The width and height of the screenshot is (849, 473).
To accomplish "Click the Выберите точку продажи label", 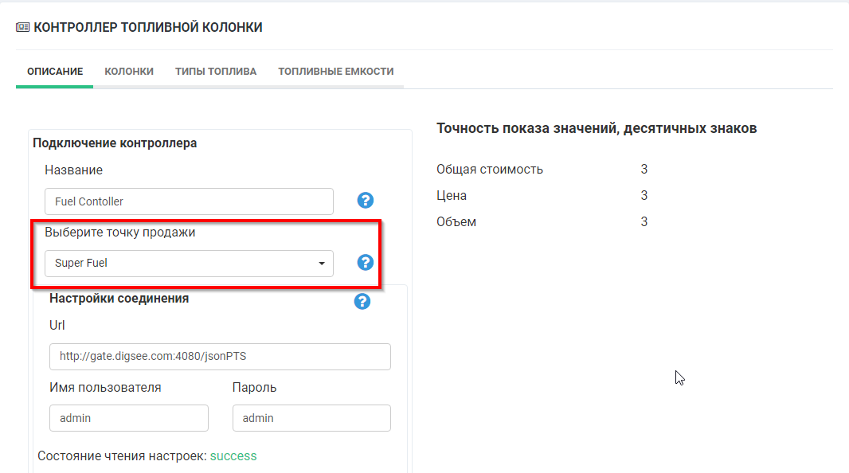I will (x=119, y=233).
